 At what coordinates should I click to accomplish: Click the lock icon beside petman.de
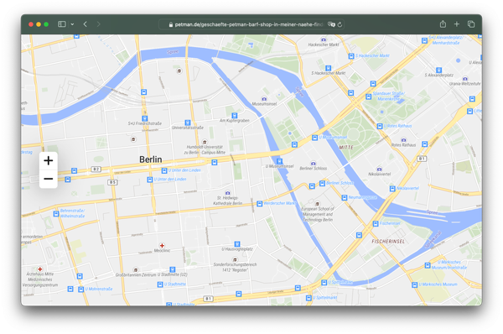(171, 24)
